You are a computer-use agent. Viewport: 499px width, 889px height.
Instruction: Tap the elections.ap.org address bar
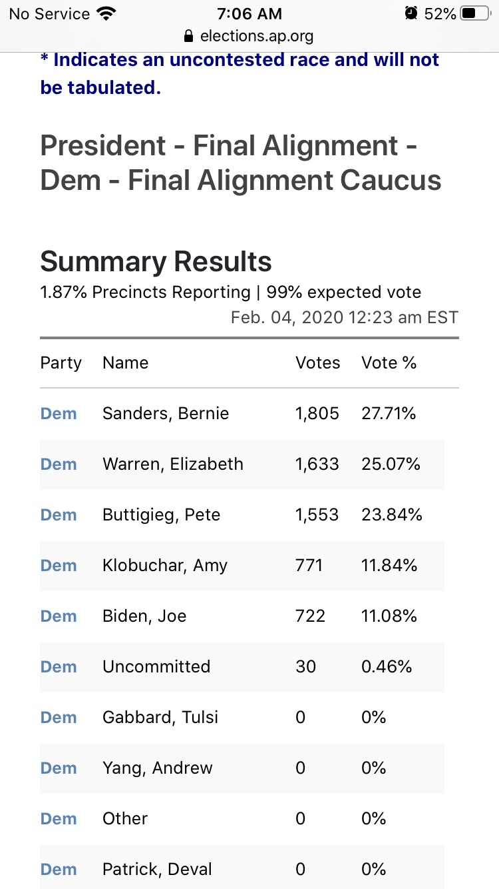point(256,36)
